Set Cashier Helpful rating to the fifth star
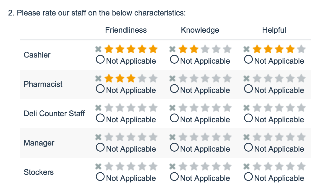Viewport: 329px width, 192px height. 301,50
